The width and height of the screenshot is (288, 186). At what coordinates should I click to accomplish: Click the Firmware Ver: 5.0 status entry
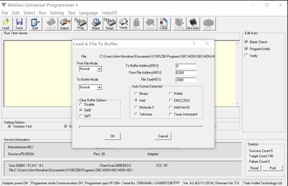pos(228,183)
